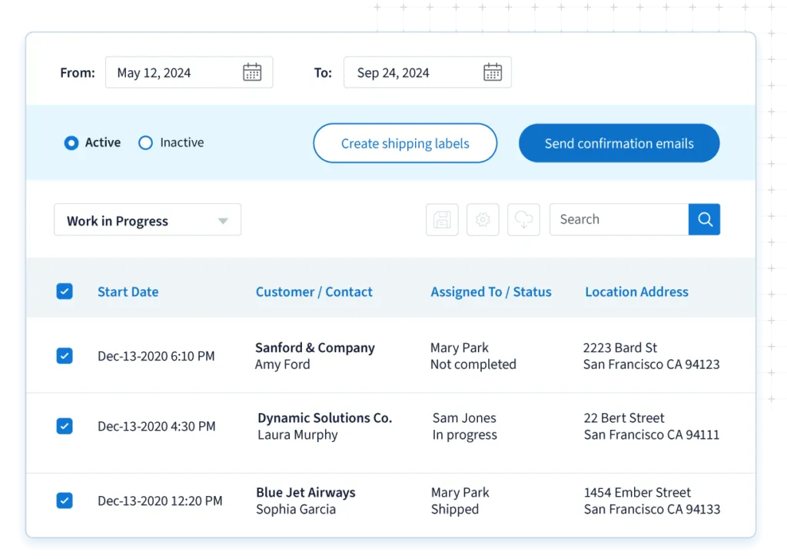Viewport: 787px width, 559px height.
Task: Click assignee Sam Jones
Action: [x=464, y=418]
